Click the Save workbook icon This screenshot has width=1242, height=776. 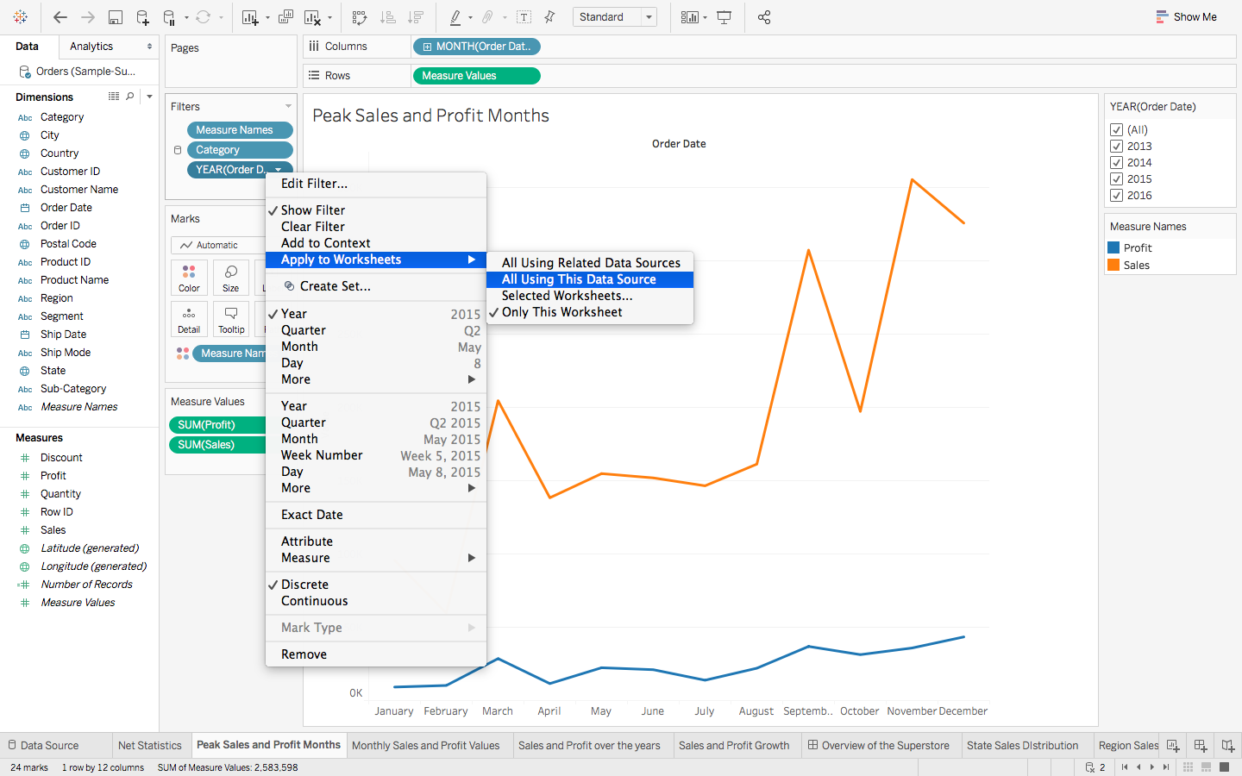pyautogui.click(x=116, y=17)
